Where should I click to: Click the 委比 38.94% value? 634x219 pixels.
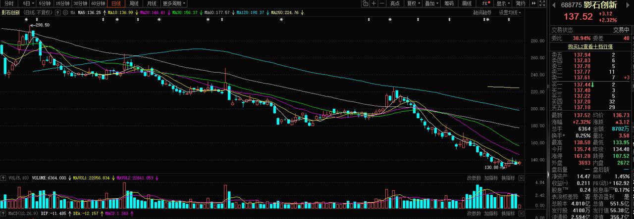[581, 38]
